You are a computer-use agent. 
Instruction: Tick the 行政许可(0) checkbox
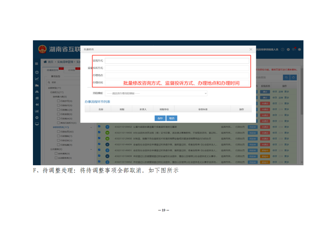[x=58, y=101]
